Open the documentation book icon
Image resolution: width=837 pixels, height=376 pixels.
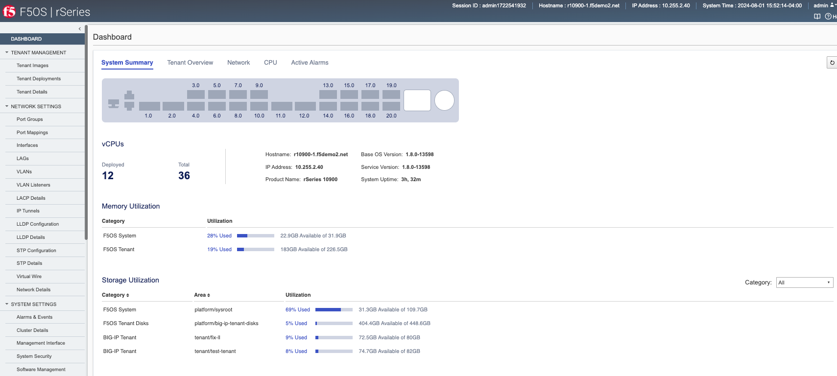[x=817, y=17]
